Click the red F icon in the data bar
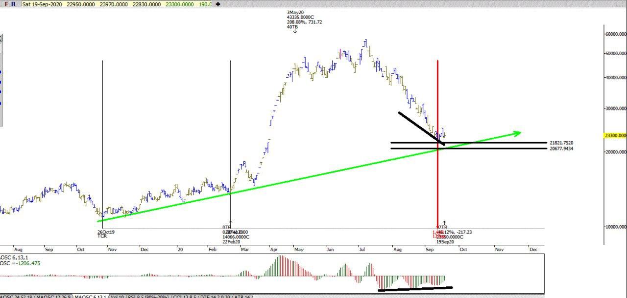The height and width of the screenshot is (298, 627). [x=6, y=4]
